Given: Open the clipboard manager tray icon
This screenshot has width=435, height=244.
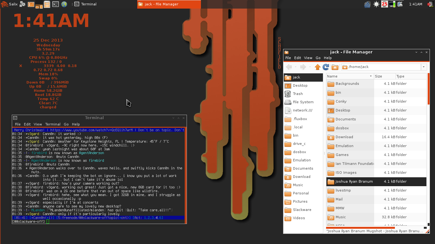Looking at the screenshot, I should click(x=400, y=4).
